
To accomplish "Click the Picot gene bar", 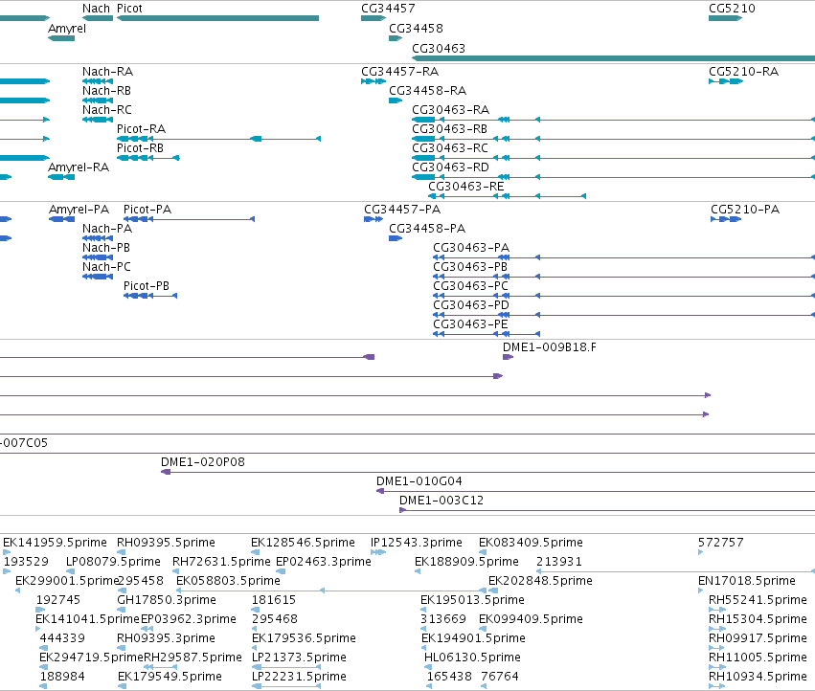I will click(x=217, y=18).
